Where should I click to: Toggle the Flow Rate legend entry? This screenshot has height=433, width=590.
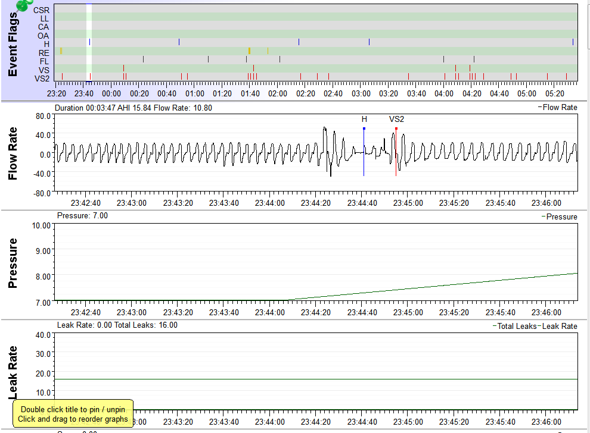[x=560, y=108]
